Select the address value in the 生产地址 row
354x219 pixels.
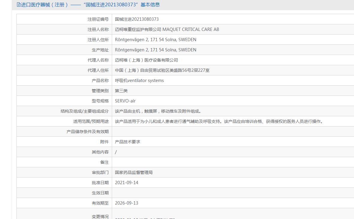tap(156, 50)
